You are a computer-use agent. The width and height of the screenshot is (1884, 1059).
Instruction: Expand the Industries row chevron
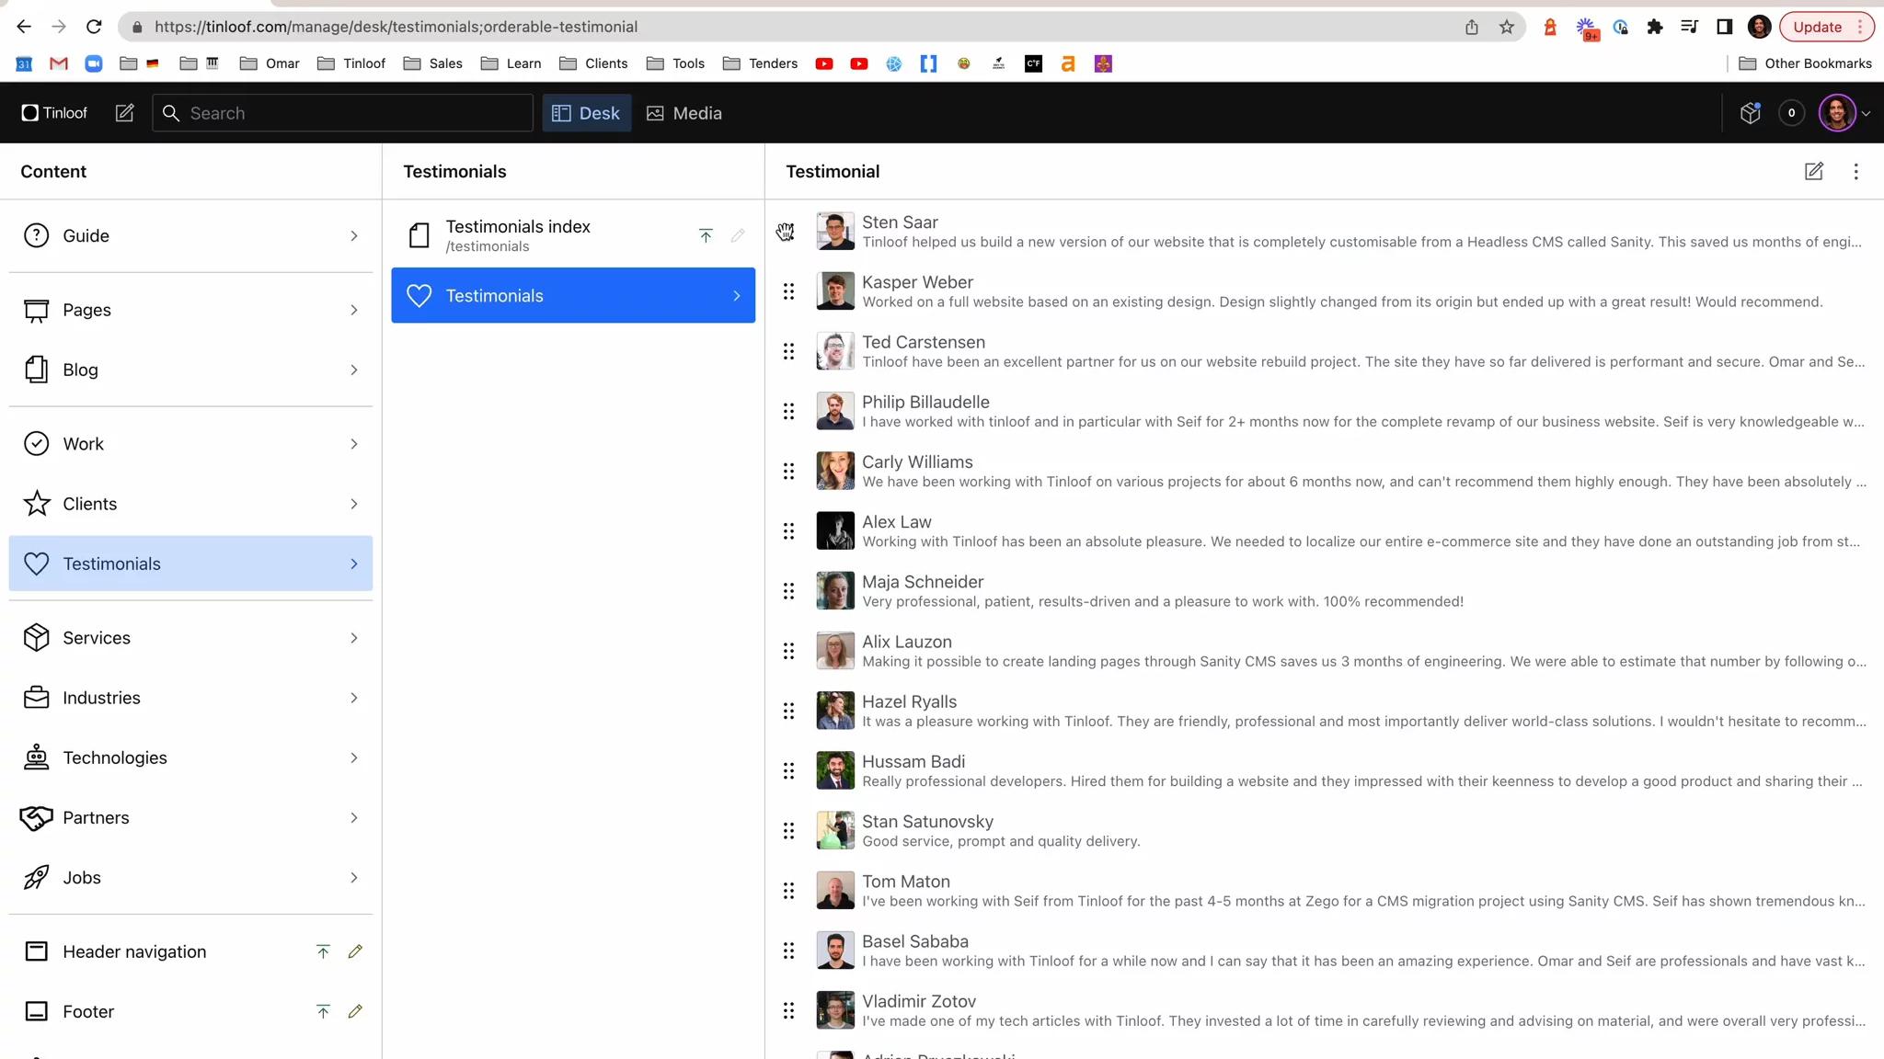[x=354, y=698]
